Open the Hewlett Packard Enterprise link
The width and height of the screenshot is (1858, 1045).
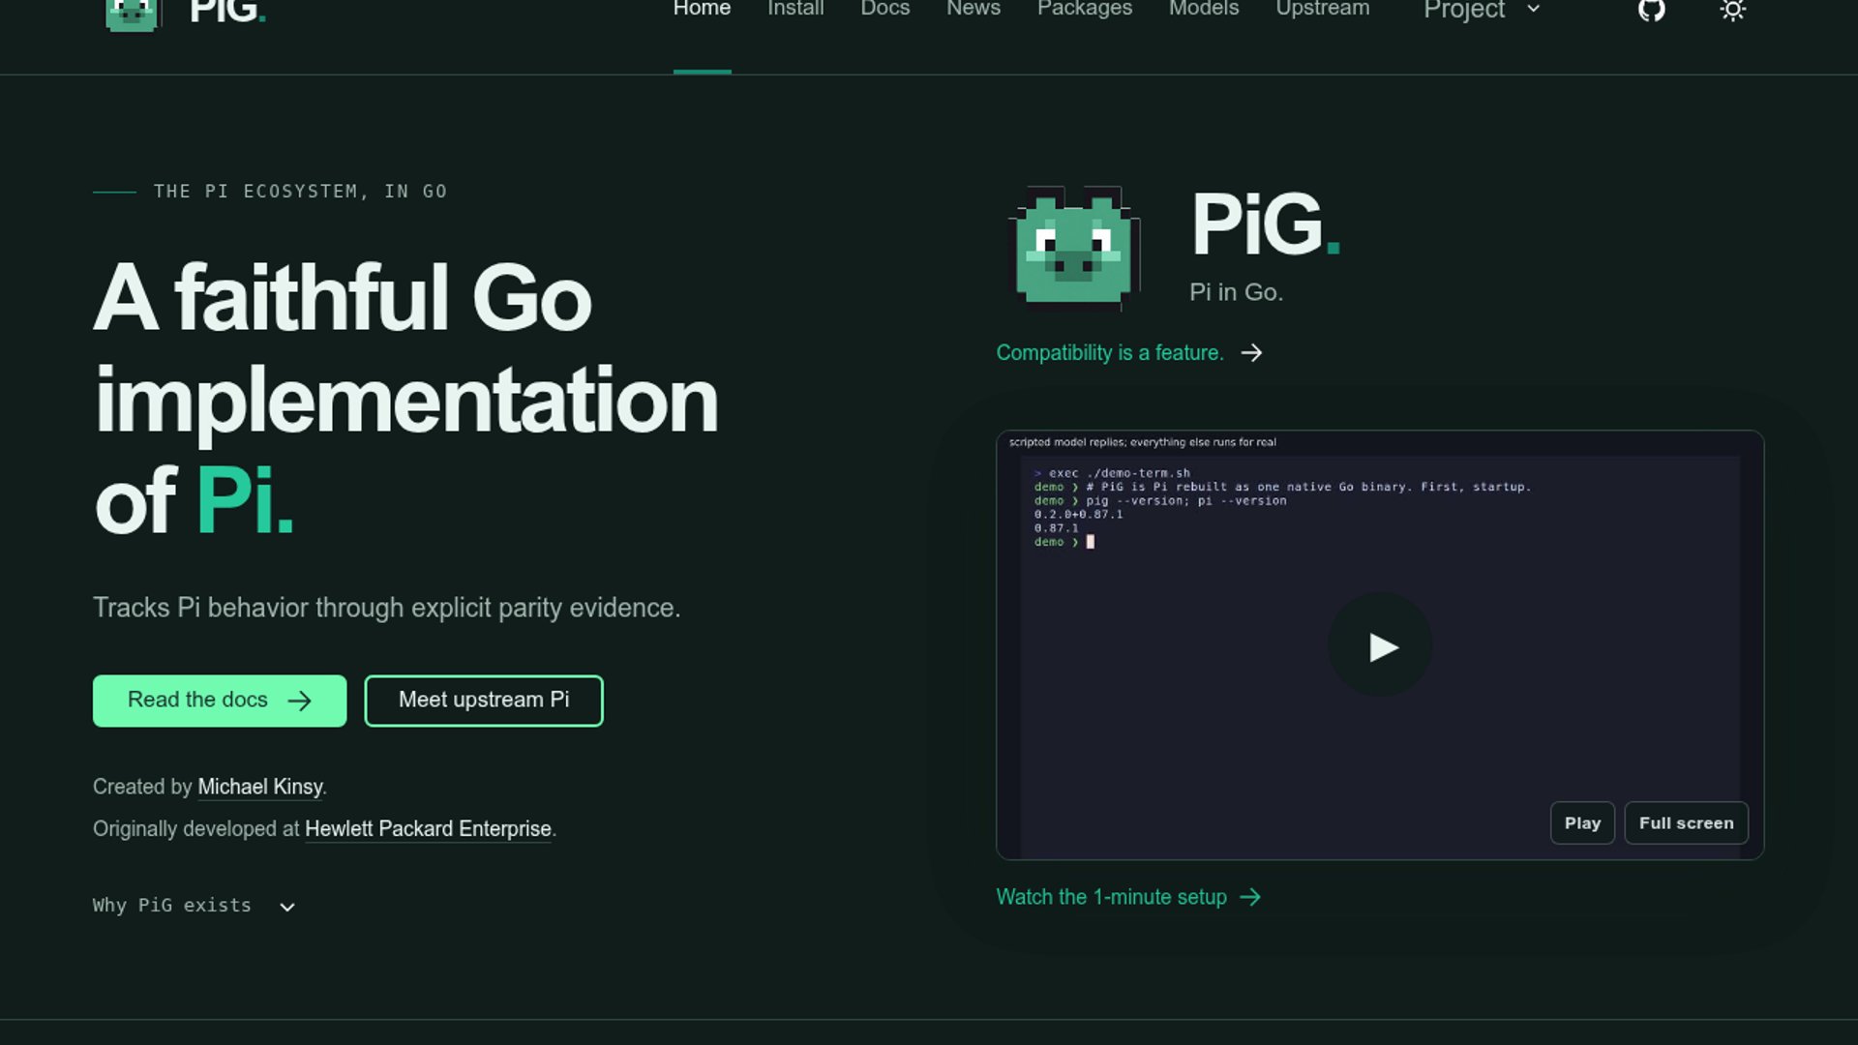pyautogui.click(x=428, y=829)
